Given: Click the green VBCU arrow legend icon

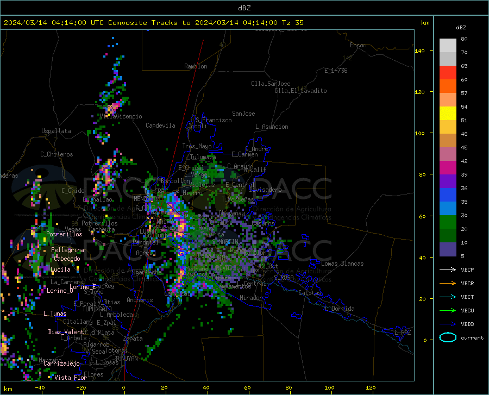Looking at the screenshot, I should [448, 311].
